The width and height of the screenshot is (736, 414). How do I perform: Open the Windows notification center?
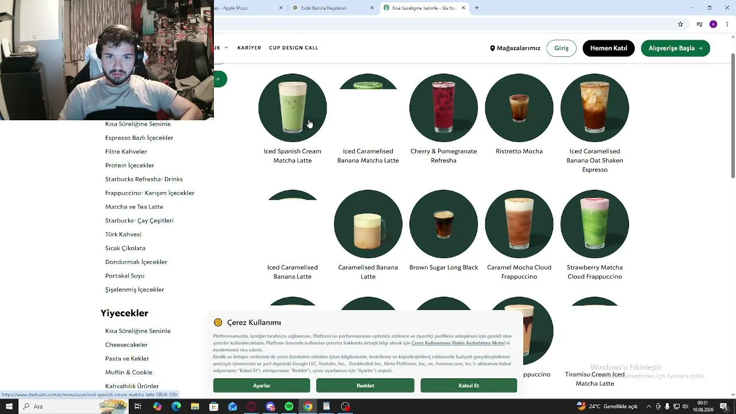(724, 407)
